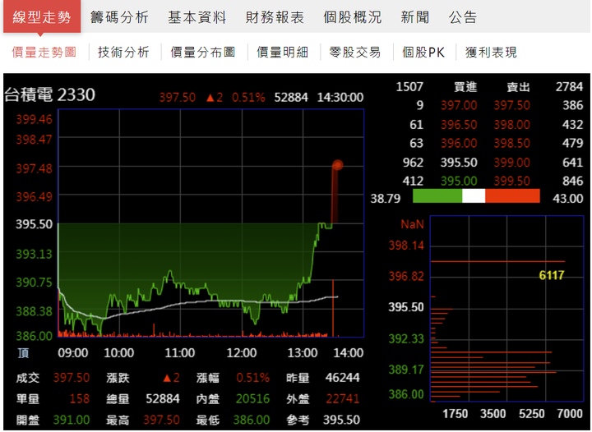The height and width of the screenshot is (432, 592).
Task: Click the red last-price marker dot on chart
Action: 338,165
